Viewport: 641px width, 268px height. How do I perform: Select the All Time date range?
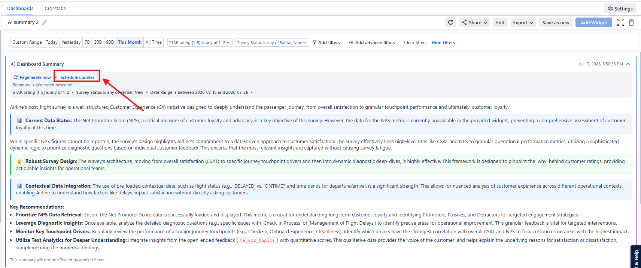[x=154, y=42]
